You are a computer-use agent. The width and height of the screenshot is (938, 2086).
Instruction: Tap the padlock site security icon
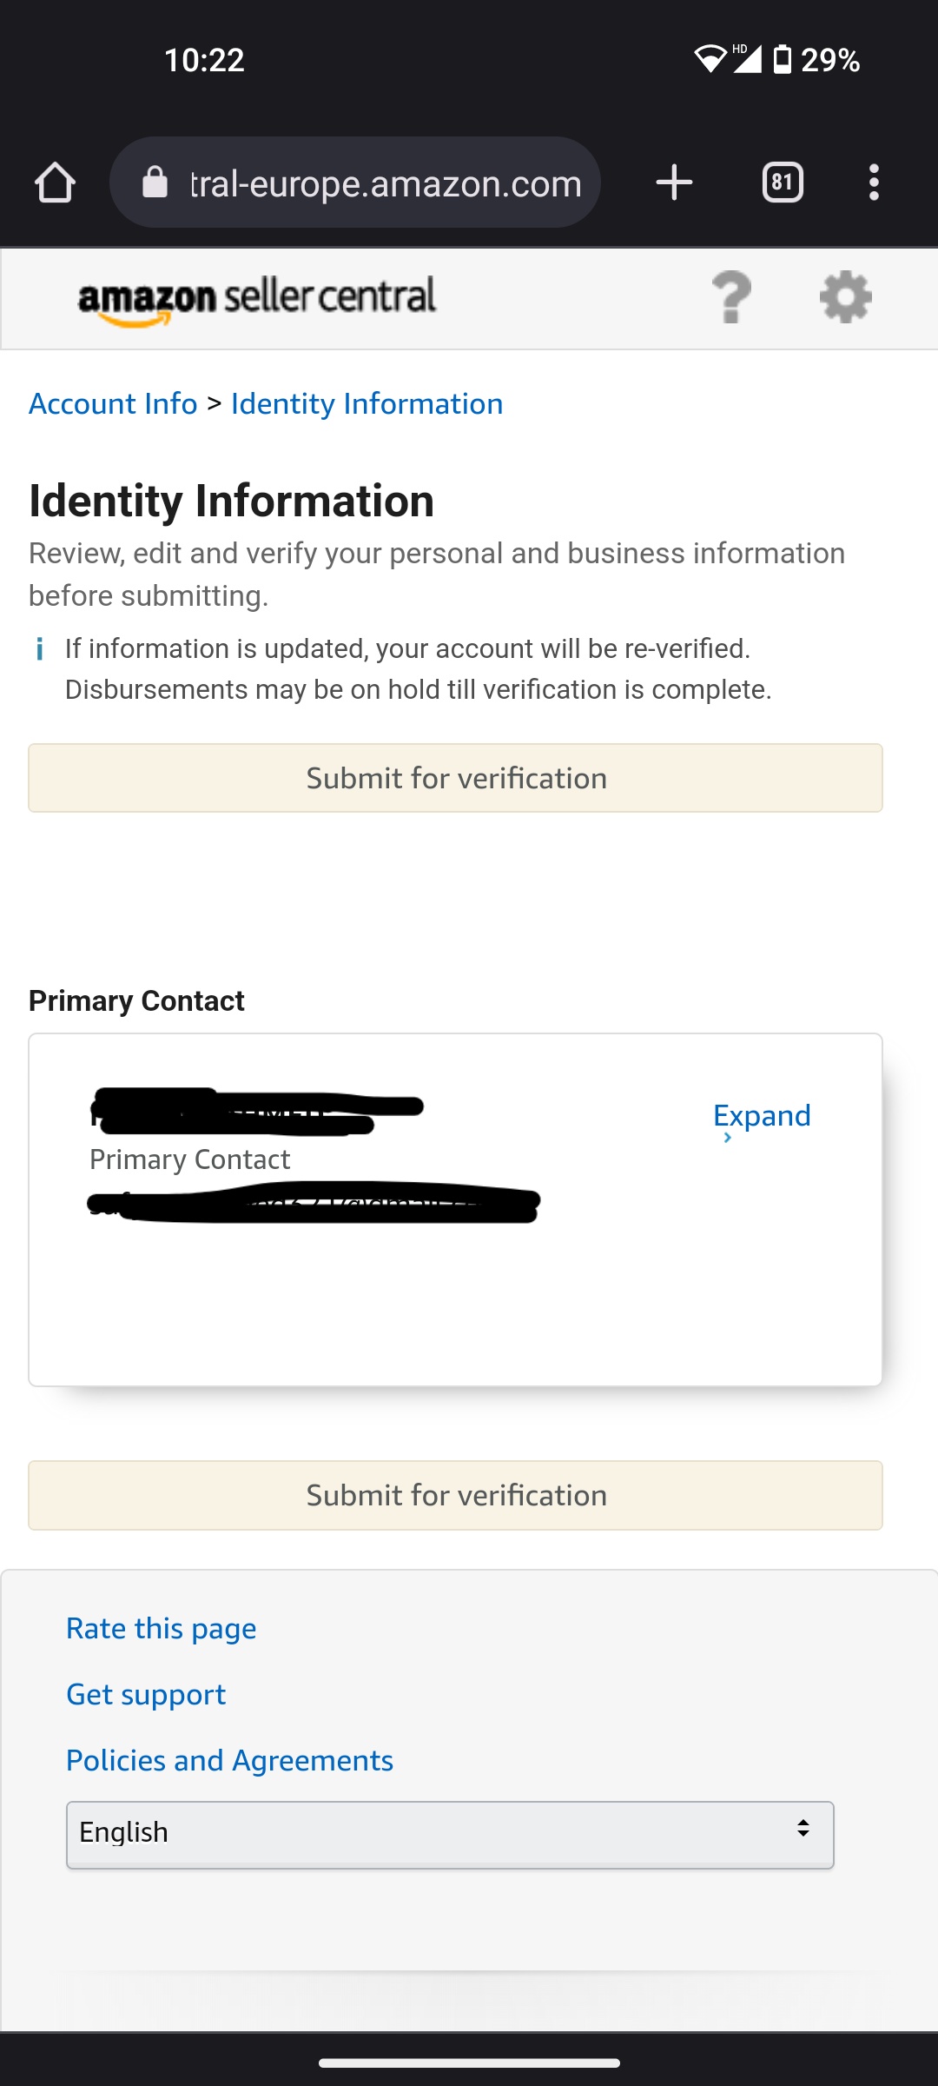click(155, 183)
